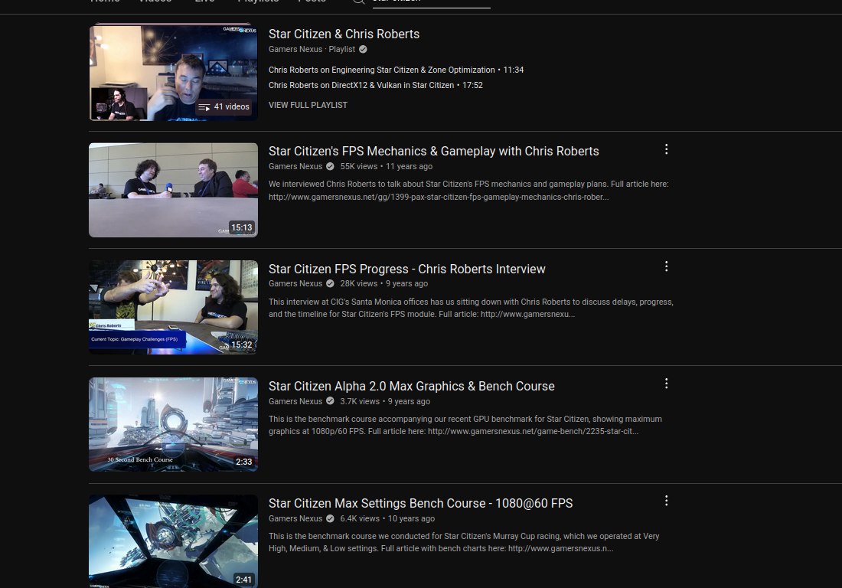
Task: Open the Alpha 2.0 Max Graphics thumbnail
Action: (x=173, y=425)
